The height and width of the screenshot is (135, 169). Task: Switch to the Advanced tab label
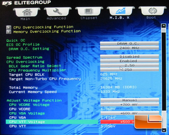[56, 18]
